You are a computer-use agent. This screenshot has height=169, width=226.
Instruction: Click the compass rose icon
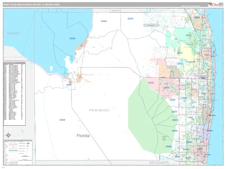8,135
